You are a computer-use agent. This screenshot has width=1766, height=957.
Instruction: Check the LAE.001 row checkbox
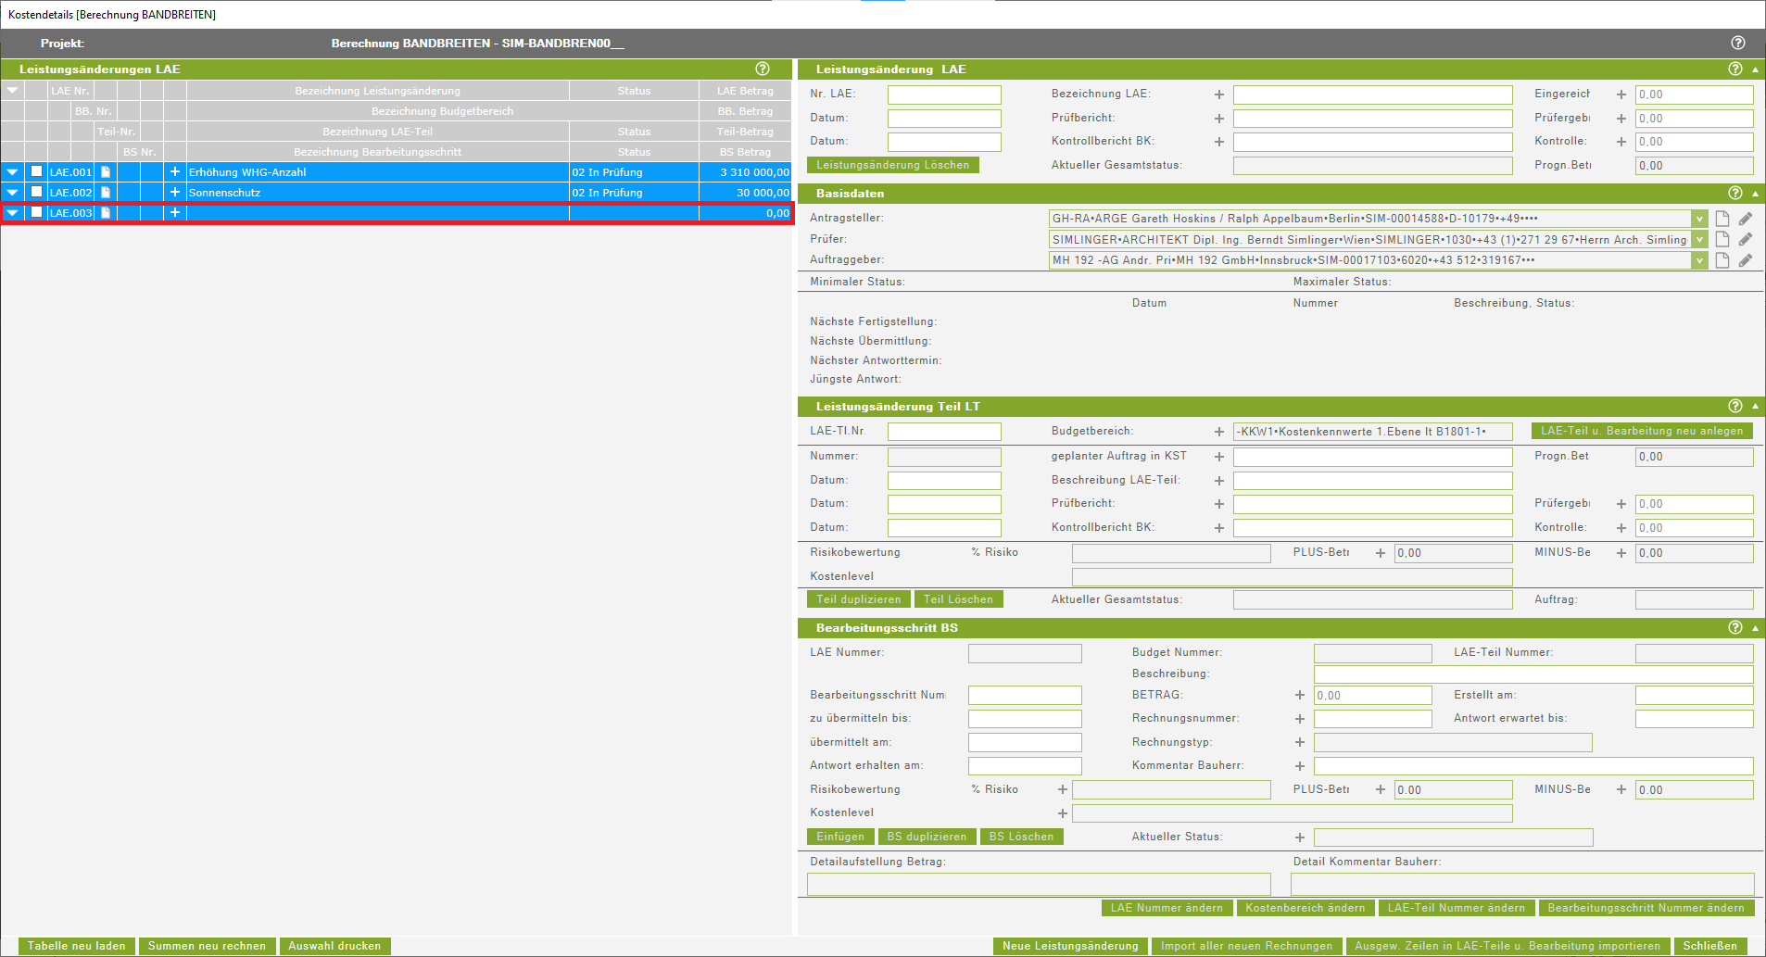tap(37, 172)
